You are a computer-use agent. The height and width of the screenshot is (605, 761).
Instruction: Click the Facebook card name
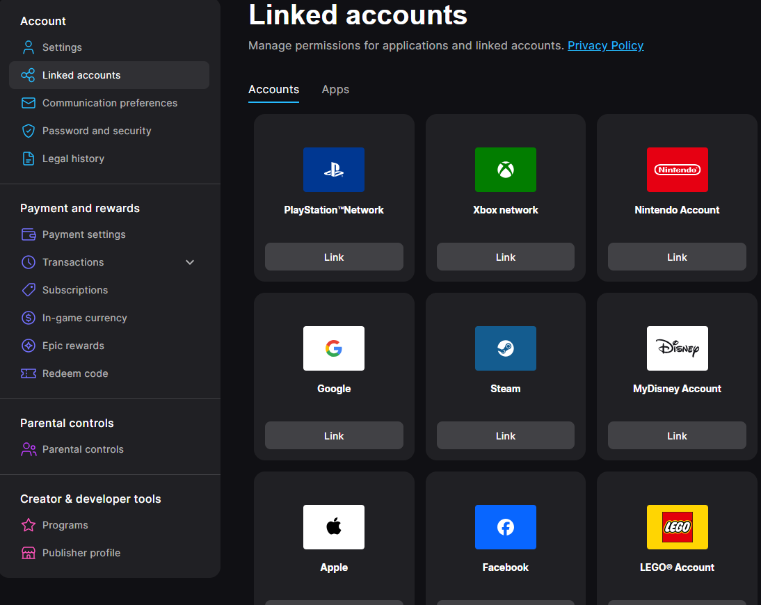[x=505, y=567]
